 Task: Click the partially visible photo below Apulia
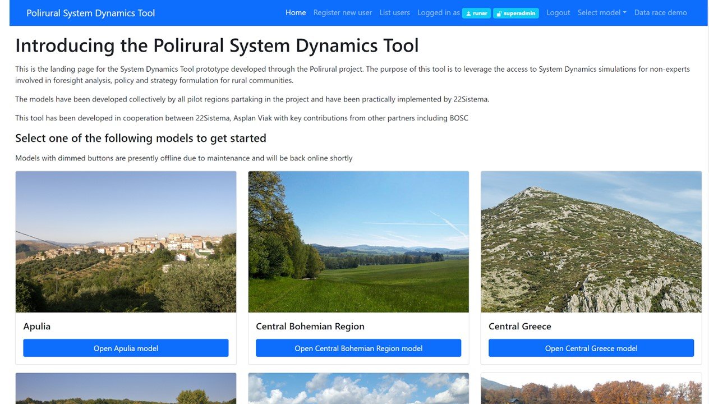click(126, 388)
